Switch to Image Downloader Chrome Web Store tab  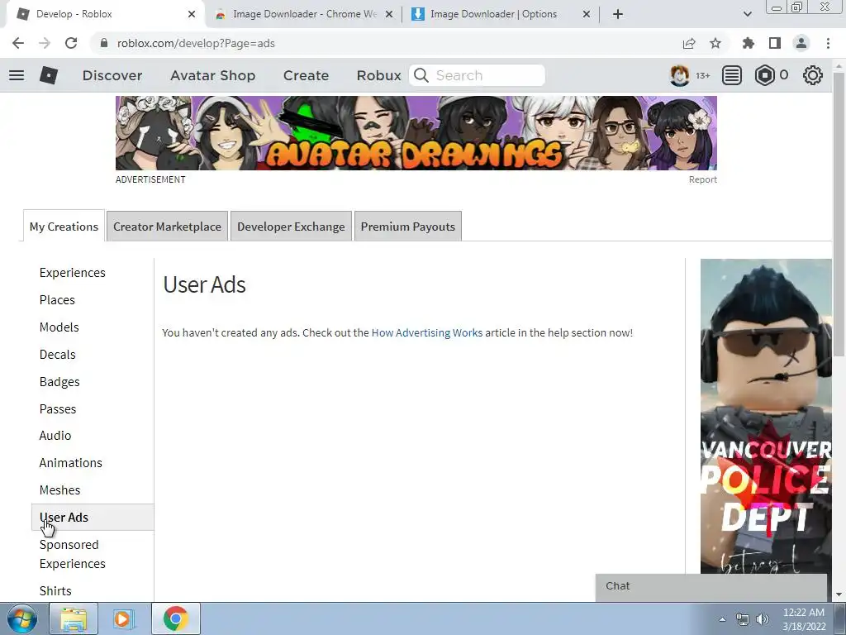pos(304,14)
